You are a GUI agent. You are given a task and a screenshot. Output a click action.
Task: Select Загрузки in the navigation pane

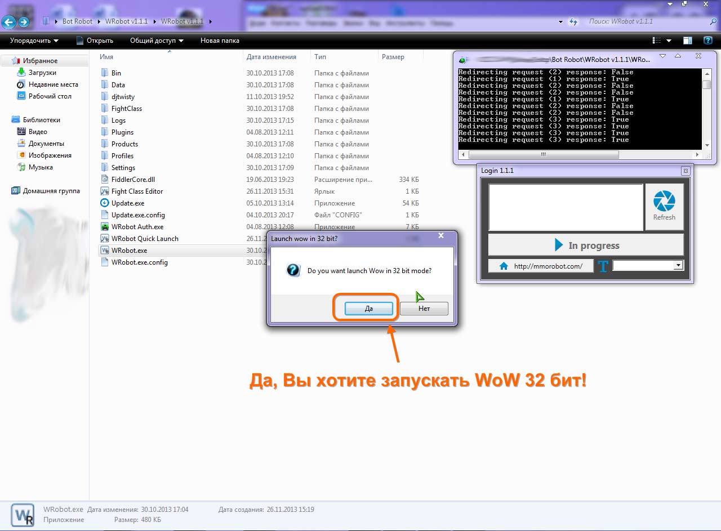tap(42, 73)
